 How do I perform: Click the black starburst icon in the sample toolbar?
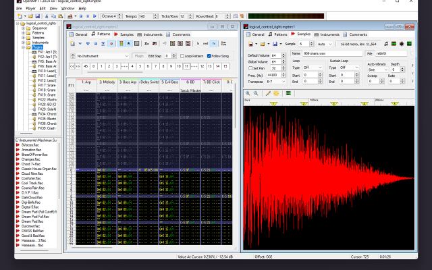click(402, 44)
